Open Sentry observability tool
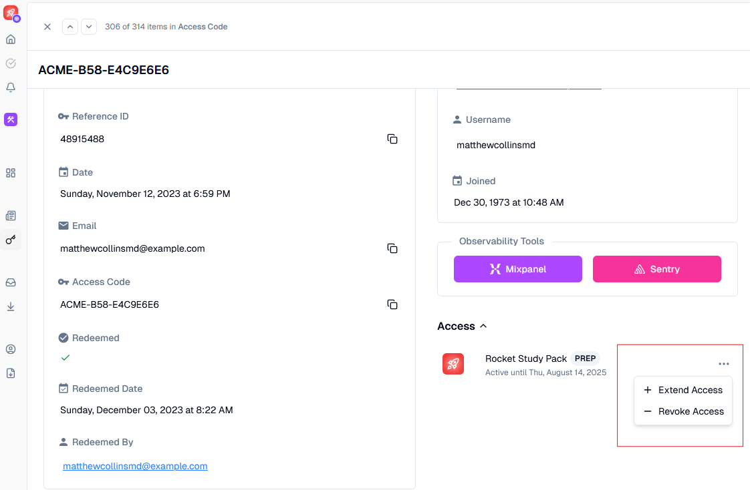This screenshot has height=490, width=750. point(656,269)
